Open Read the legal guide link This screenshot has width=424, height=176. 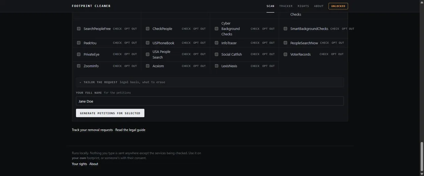[x=130, y=130]
